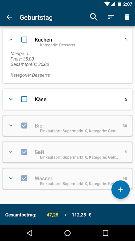Tap the Gesamtbetrag total bar
The image size is (135, 241).
click(67, 215)
